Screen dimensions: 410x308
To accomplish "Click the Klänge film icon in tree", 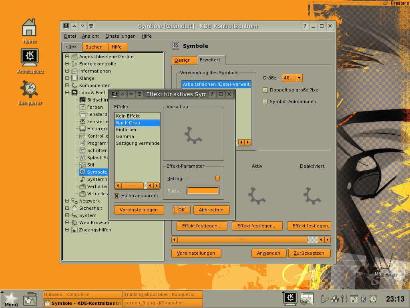I will (x=74, y=78).
